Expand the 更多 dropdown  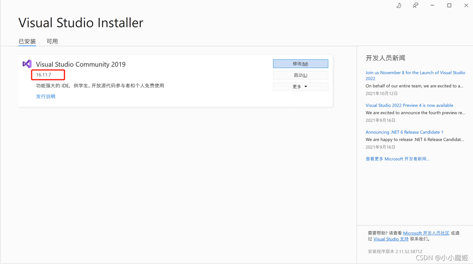[x=300, y=87]
